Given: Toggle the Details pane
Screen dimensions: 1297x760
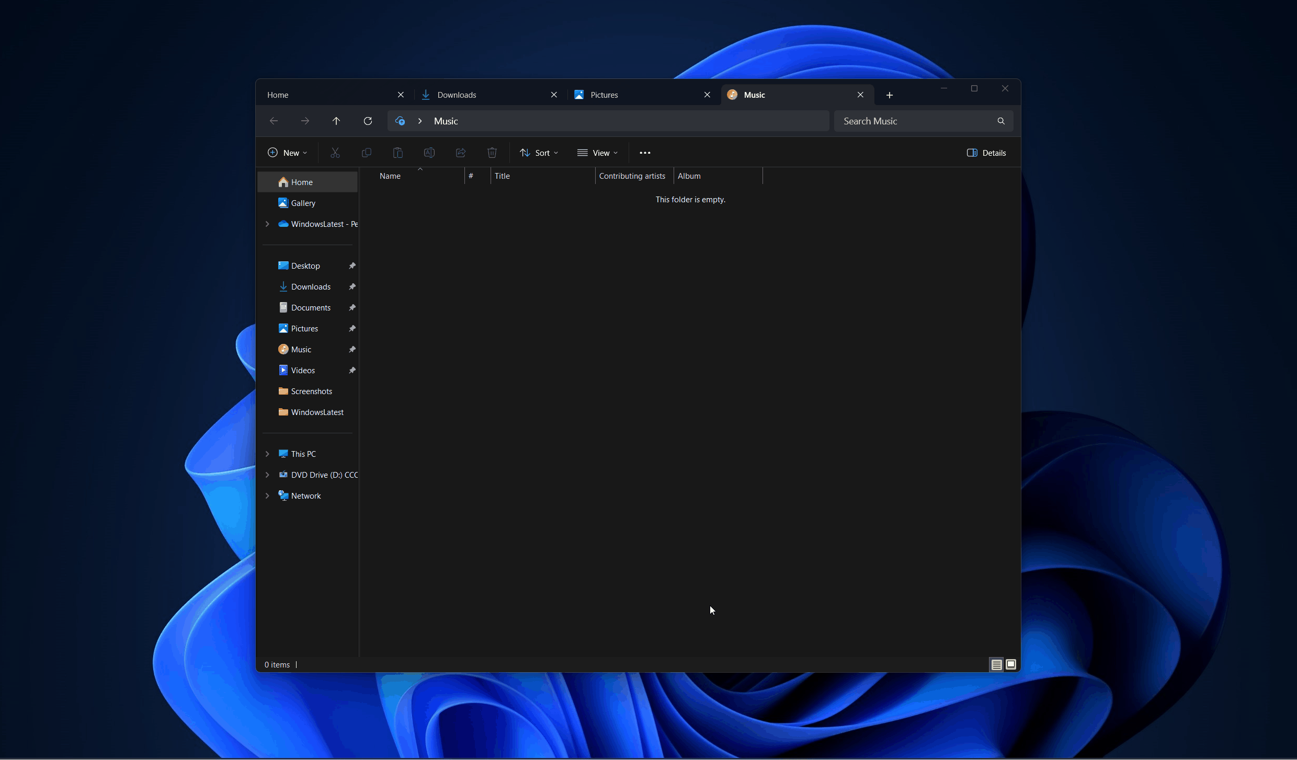Looking at the screenshot, I should pyautogui.click(x=985, y=152).
